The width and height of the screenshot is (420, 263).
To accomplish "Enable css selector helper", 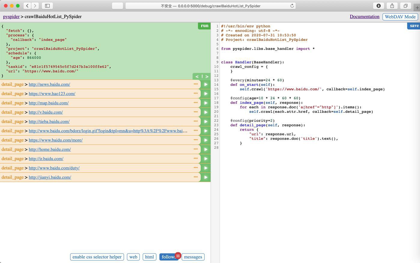I will point(97,257).
